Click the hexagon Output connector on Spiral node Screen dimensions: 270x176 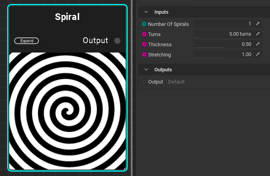(117, 41)
